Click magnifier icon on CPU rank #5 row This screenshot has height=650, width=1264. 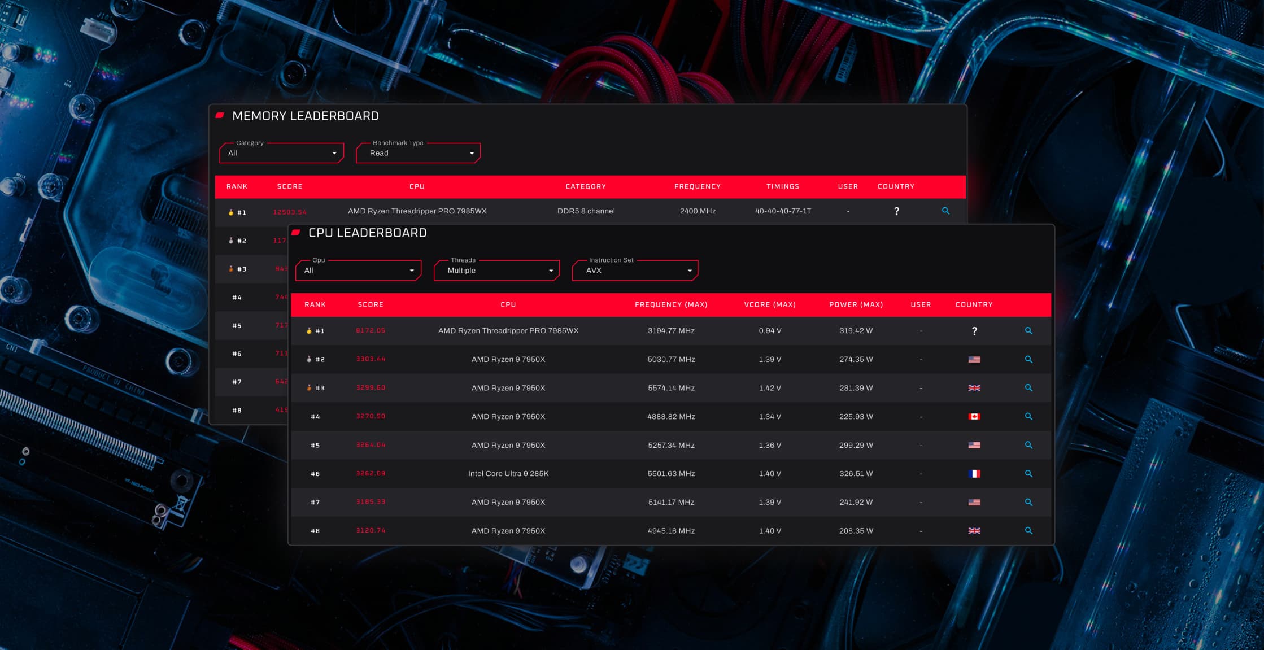1028,445
